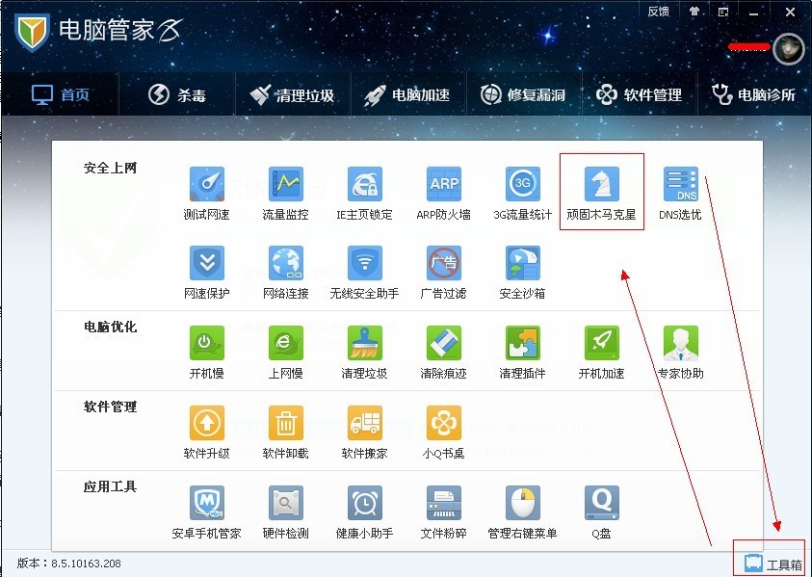Open the 软件升级 software upgrade tool
812x577 pixels.
(207, 433)
